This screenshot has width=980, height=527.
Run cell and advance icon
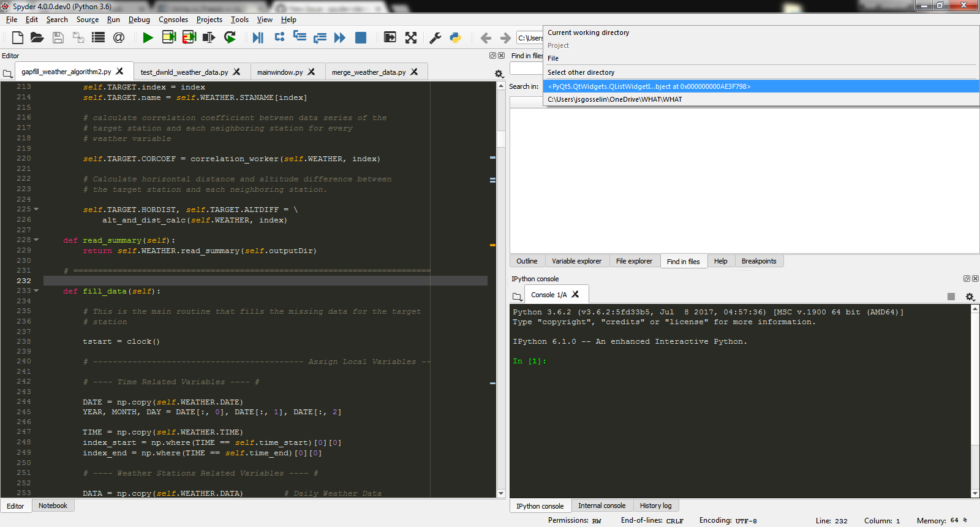pos(189,37)
